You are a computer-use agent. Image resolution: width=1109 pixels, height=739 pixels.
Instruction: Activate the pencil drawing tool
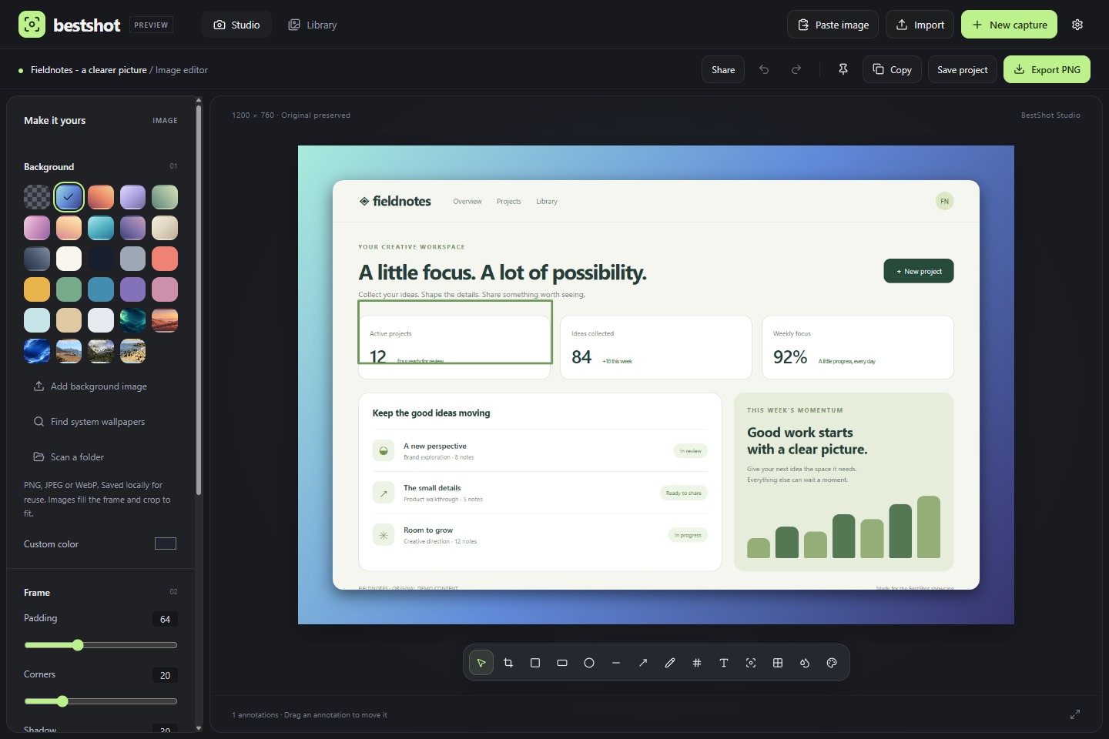point(670,663)
